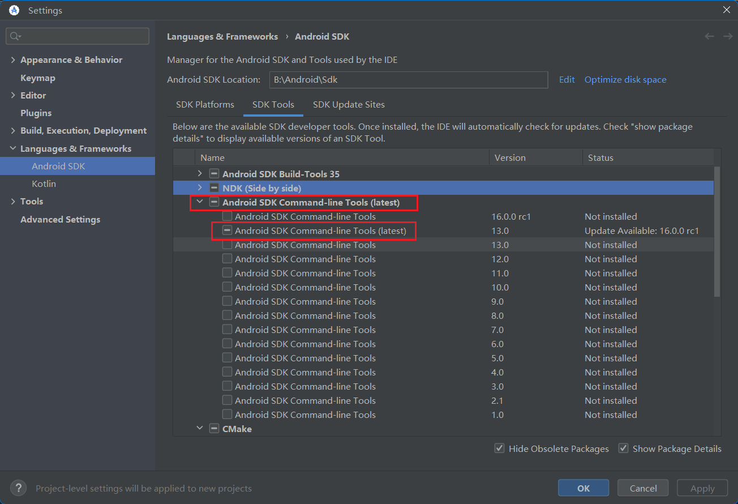
Task: Open Keymap settings
Action: tap(38, 78)
